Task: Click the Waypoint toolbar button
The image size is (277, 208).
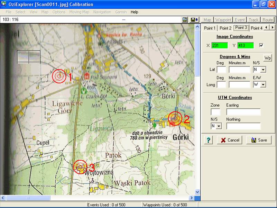Action: pos(223,20)
